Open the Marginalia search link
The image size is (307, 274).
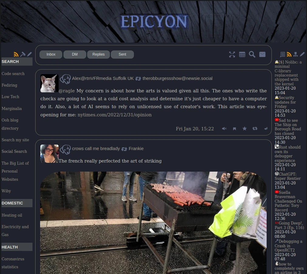pyautogui.click(x=12, y=108)
